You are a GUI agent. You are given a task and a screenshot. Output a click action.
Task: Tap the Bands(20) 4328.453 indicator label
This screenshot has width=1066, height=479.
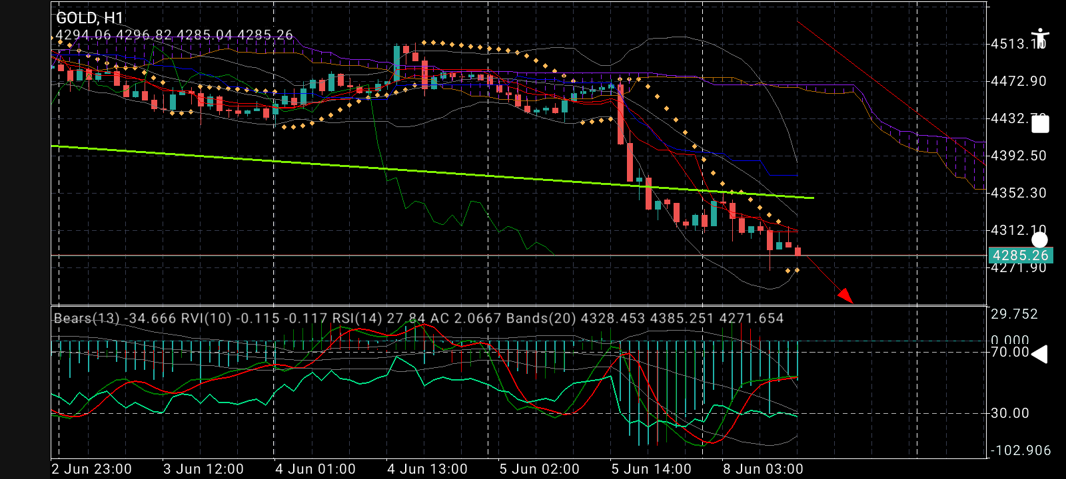click(645, 319)
